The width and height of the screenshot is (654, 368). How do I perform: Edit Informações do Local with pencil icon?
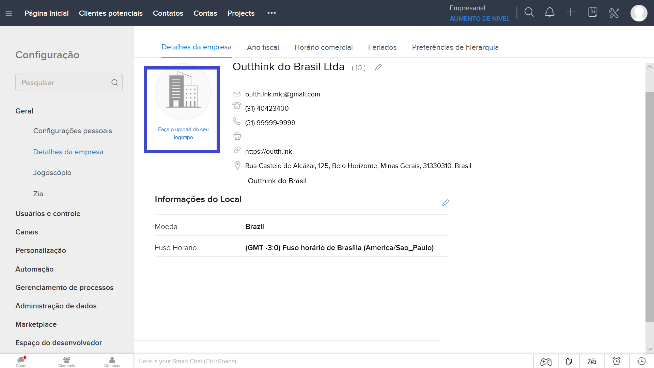pos(445,203)
